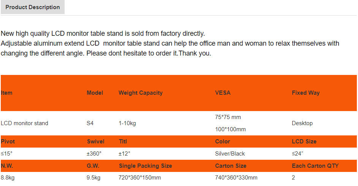Image resolution: width=358 pixels, height=186 pixels.
Task: Click the Pivot header cell
Action: [x=8, y=141]
